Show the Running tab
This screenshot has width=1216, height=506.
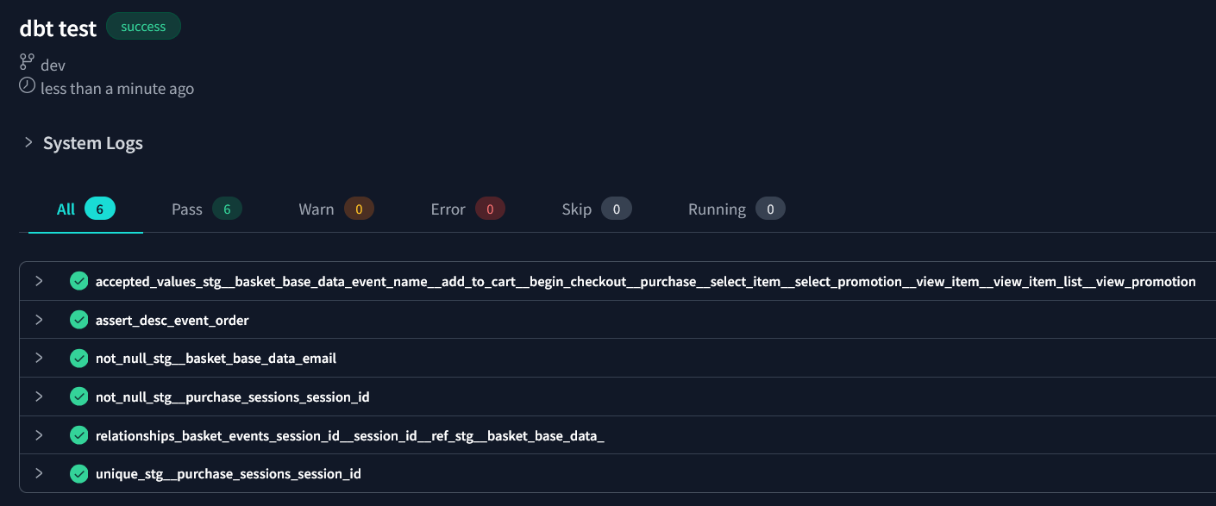736,209
